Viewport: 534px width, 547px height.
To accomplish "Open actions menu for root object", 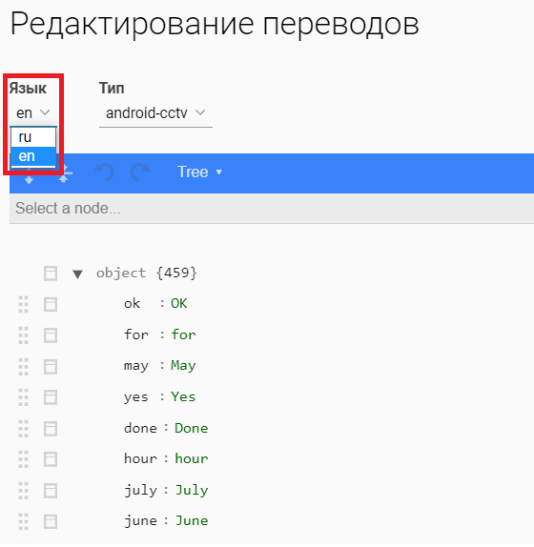I will click(x=51, y=273).
